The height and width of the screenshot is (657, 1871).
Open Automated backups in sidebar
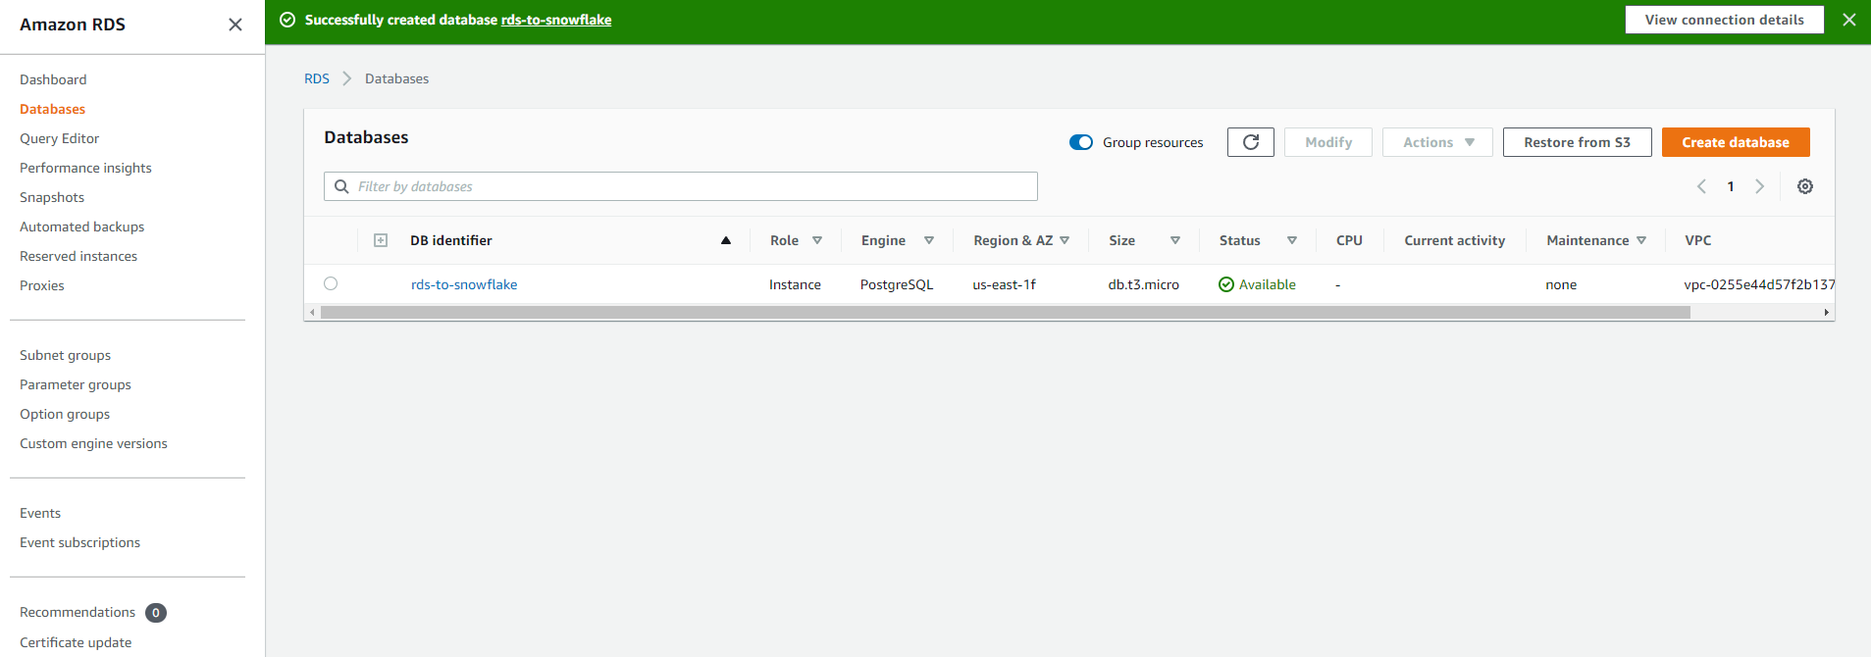tap(81, 227)
